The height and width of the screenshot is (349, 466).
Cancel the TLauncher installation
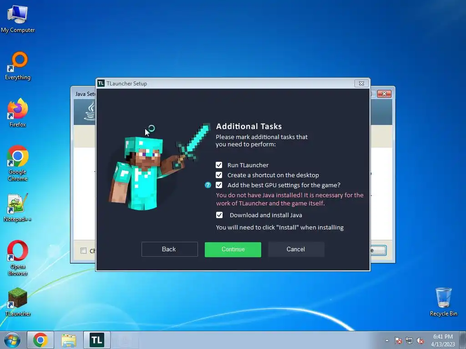pyautogui.click(x=296, y=249)
